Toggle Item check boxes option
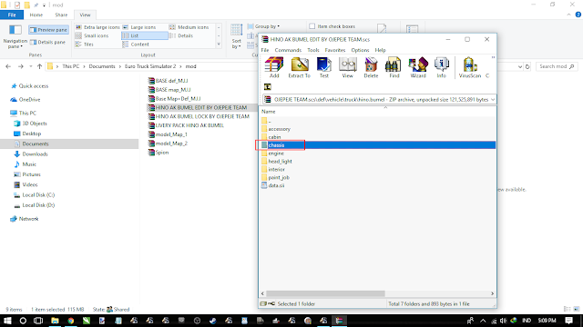Viewport: 583px width, 327px height. pos(332,26)
